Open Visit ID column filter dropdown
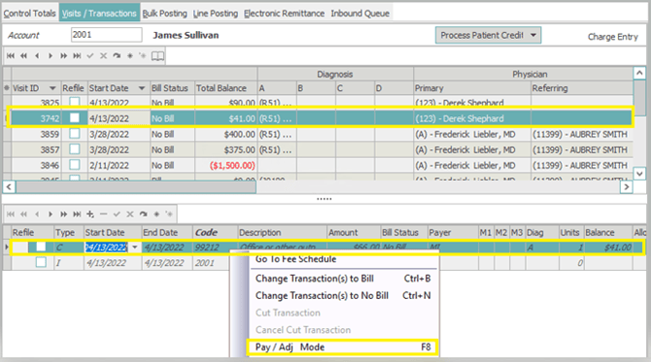The image size is (651, 362). [x=52, y=88]
